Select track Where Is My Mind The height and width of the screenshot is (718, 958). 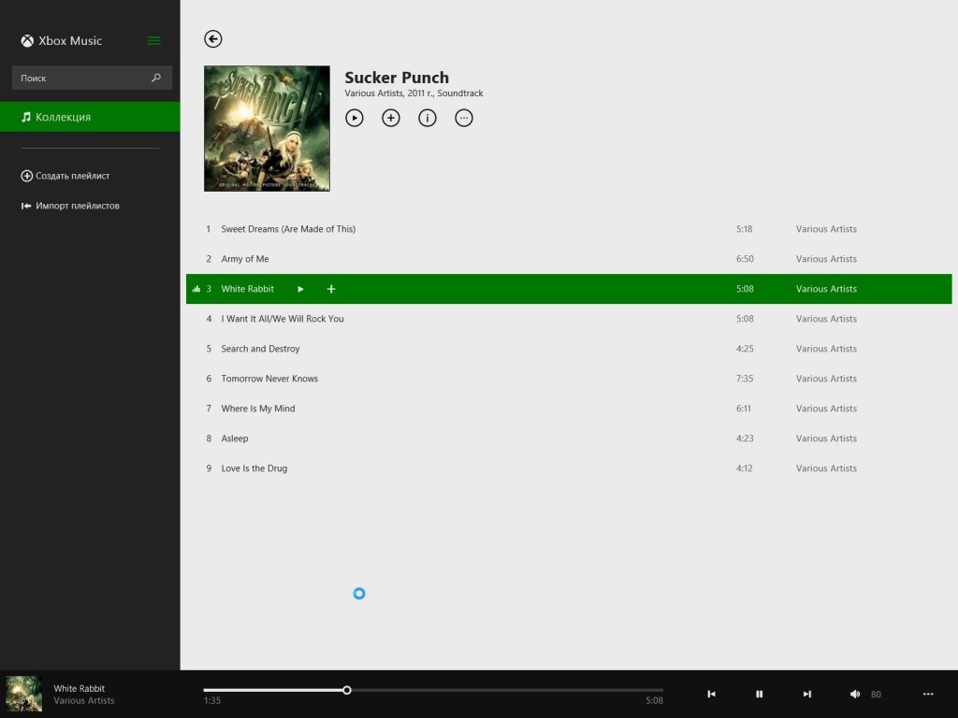[x=569, y=409]
